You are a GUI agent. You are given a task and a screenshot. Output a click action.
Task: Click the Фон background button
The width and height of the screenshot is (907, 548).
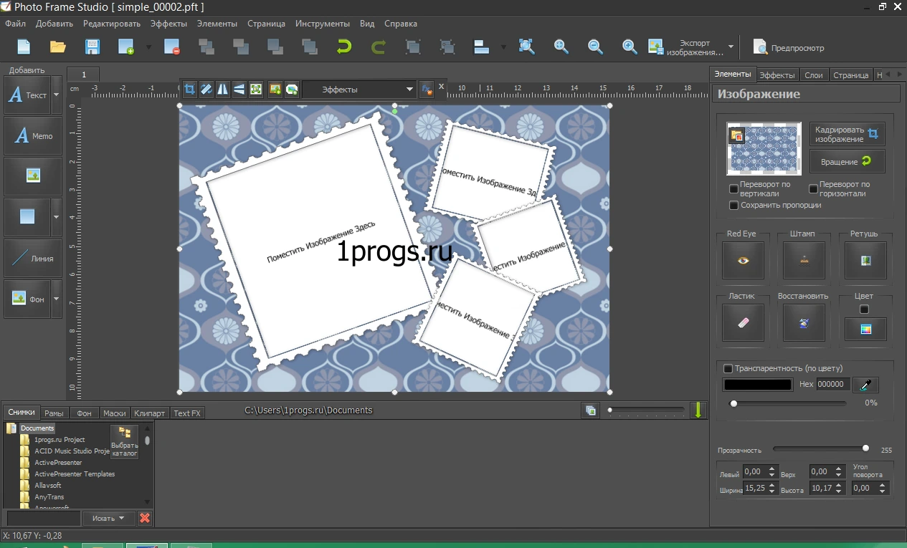[27, 299]
